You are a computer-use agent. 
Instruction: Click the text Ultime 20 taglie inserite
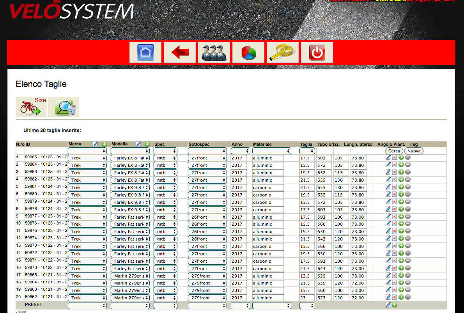pyautogui.click(x=52, y=131)
